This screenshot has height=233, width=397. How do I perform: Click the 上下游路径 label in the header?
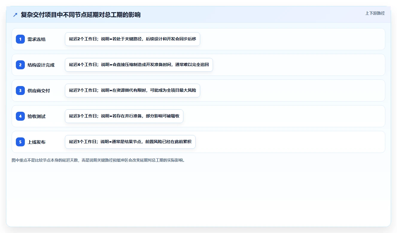tap(375, 13)
